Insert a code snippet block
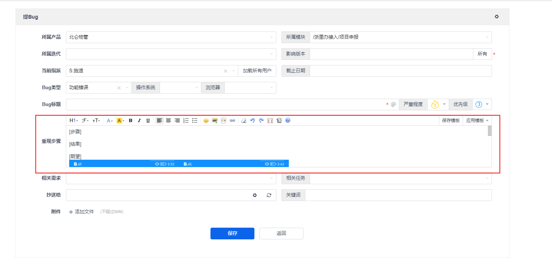 [224, 121]
